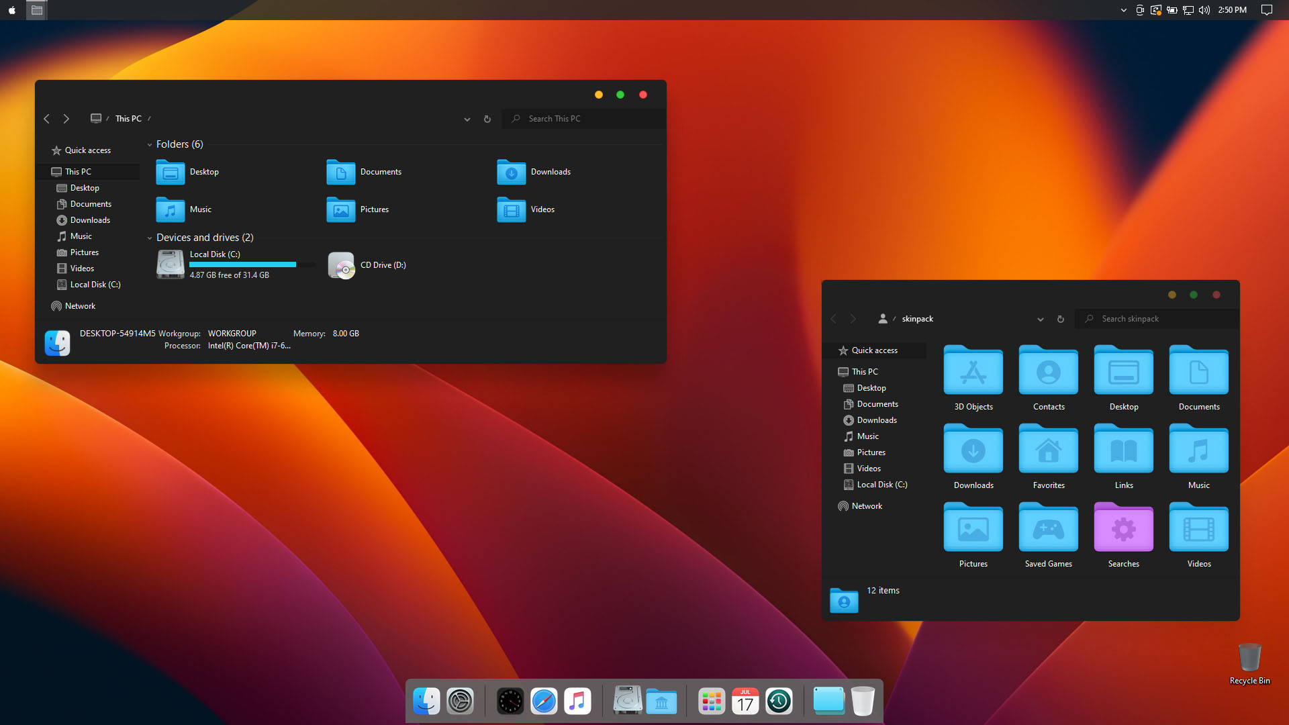Collapse the Folders (6) group
The width and height of the screenshot is (1289, 725).
[150, 145]
